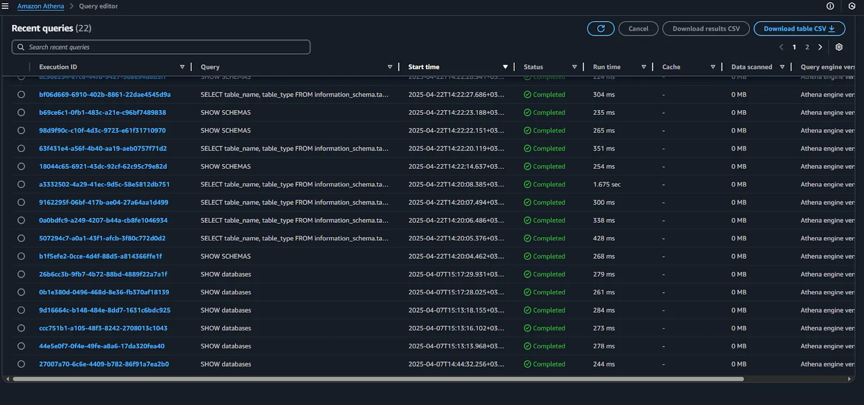
Task: Click the horizontal scrollbar of the table
Action: (x=378, y=379)
